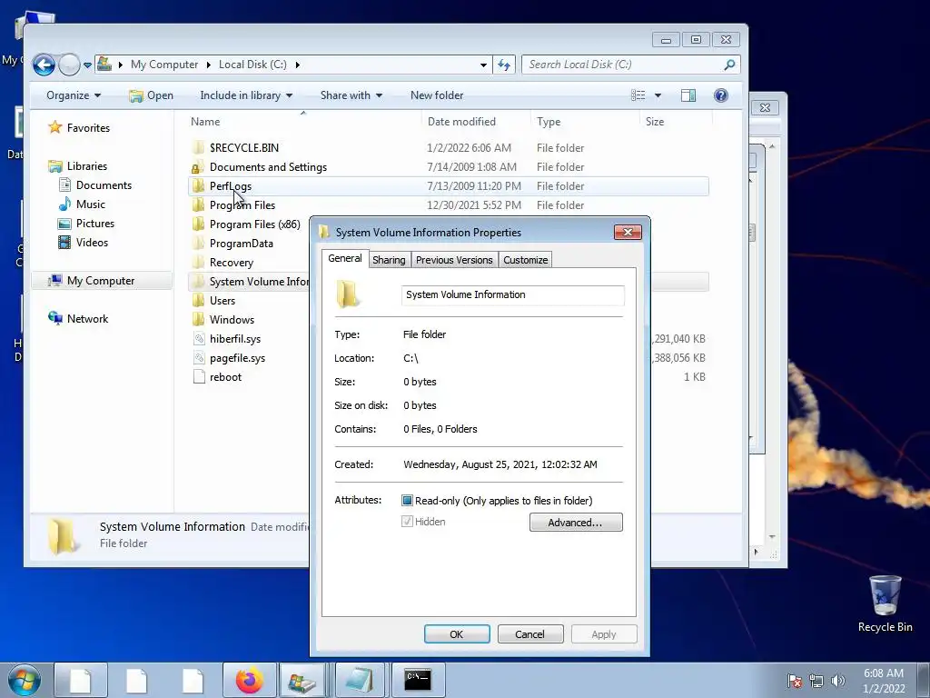Viewport: 930px width, 698px height.
Task: Switch to the Previous Versions tab
Action: 454,260
